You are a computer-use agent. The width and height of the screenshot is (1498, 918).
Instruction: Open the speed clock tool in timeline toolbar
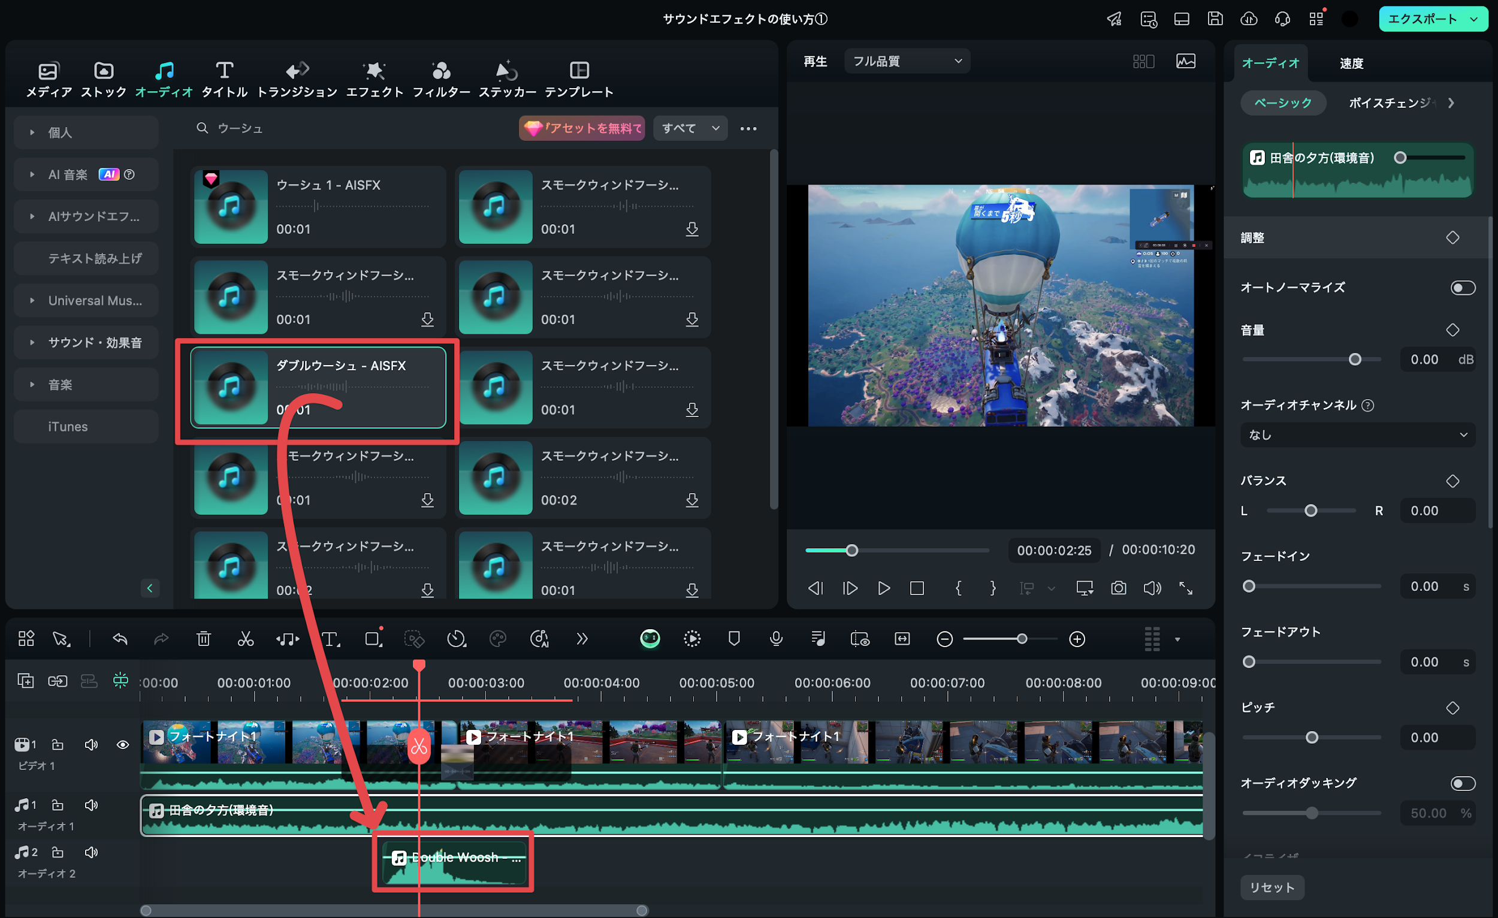click(x=456, y=638)
